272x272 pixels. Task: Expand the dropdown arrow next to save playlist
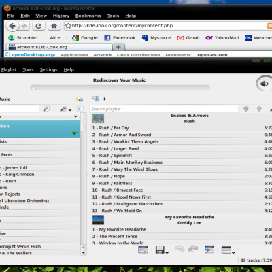pyautogui.click(x=167, y=252)
